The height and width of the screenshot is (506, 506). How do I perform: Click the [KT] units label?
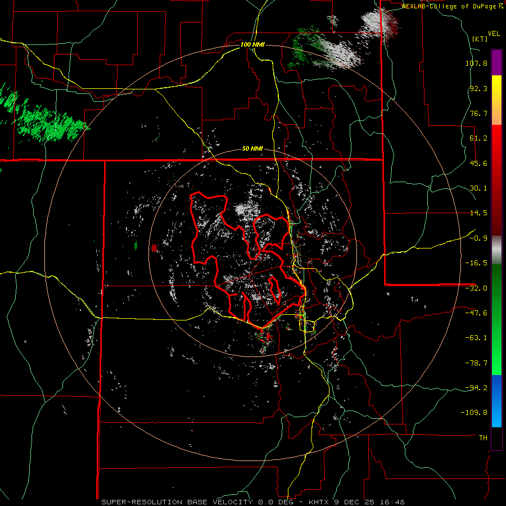pos(480,39)
